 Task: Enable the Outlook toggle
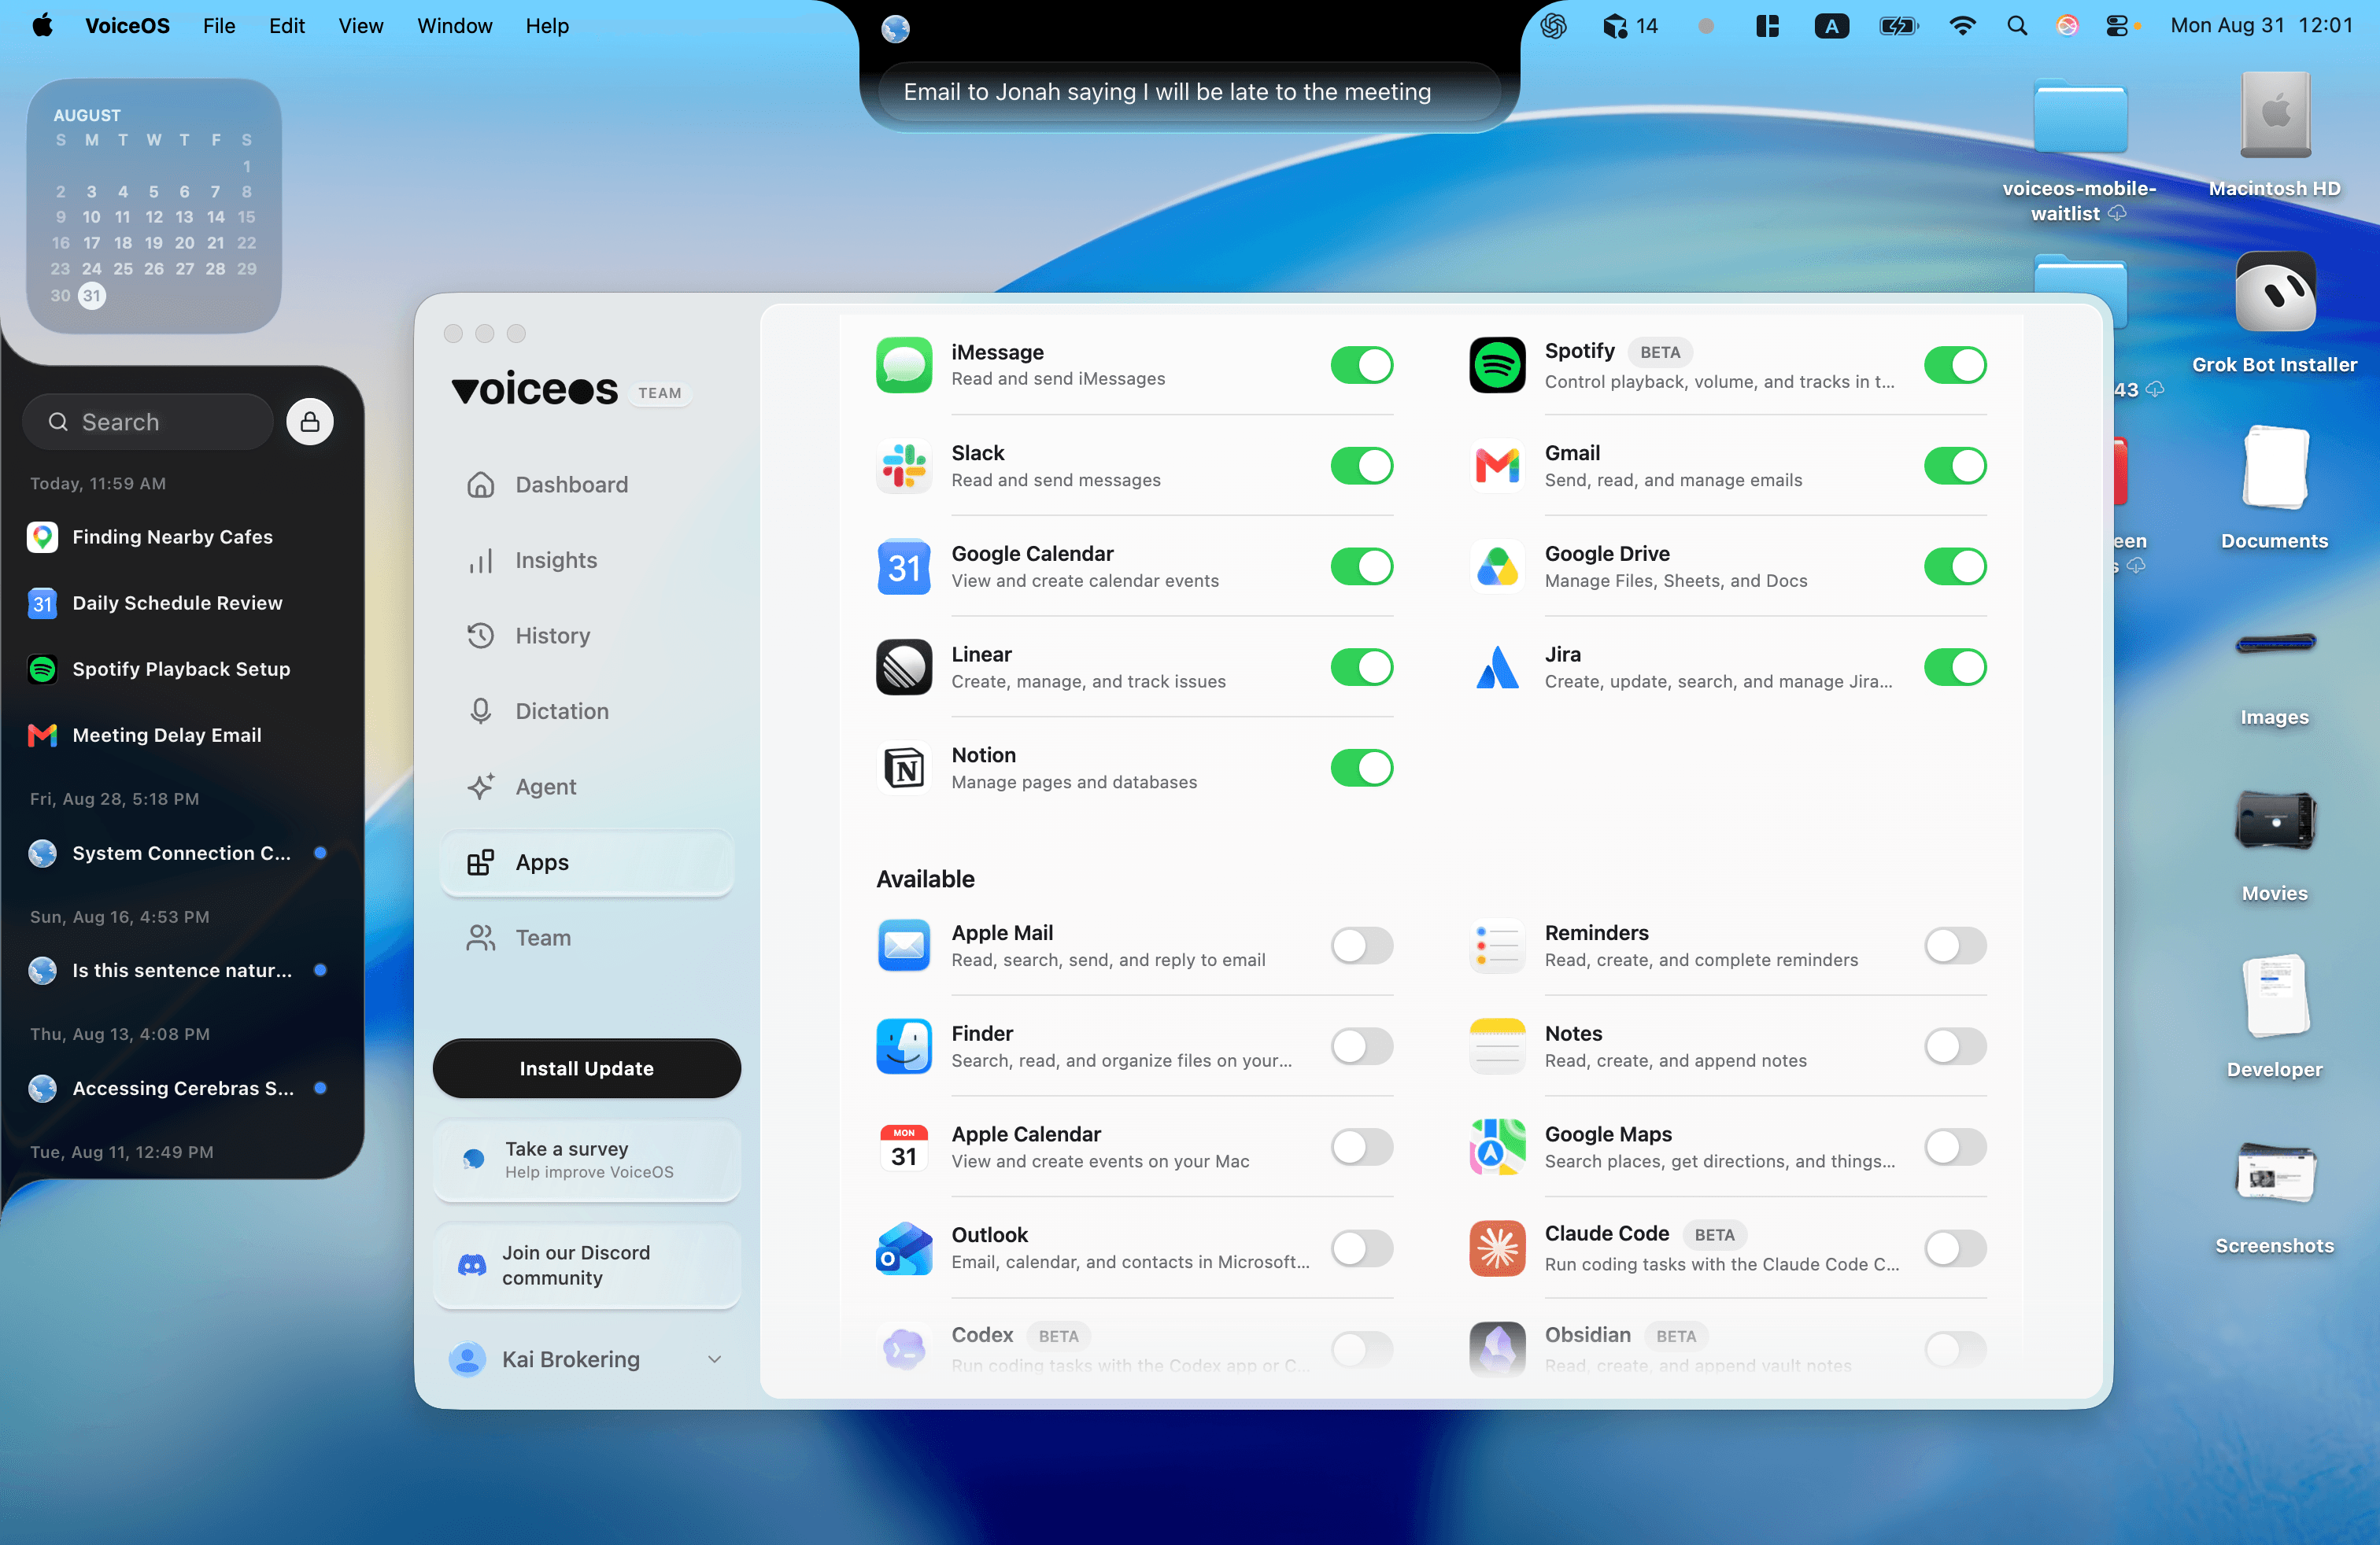pyautogui.click(x=1361, y=1248)
